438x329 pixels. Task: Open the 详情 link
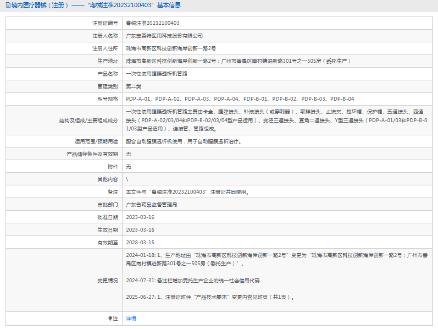coord(131,319)
